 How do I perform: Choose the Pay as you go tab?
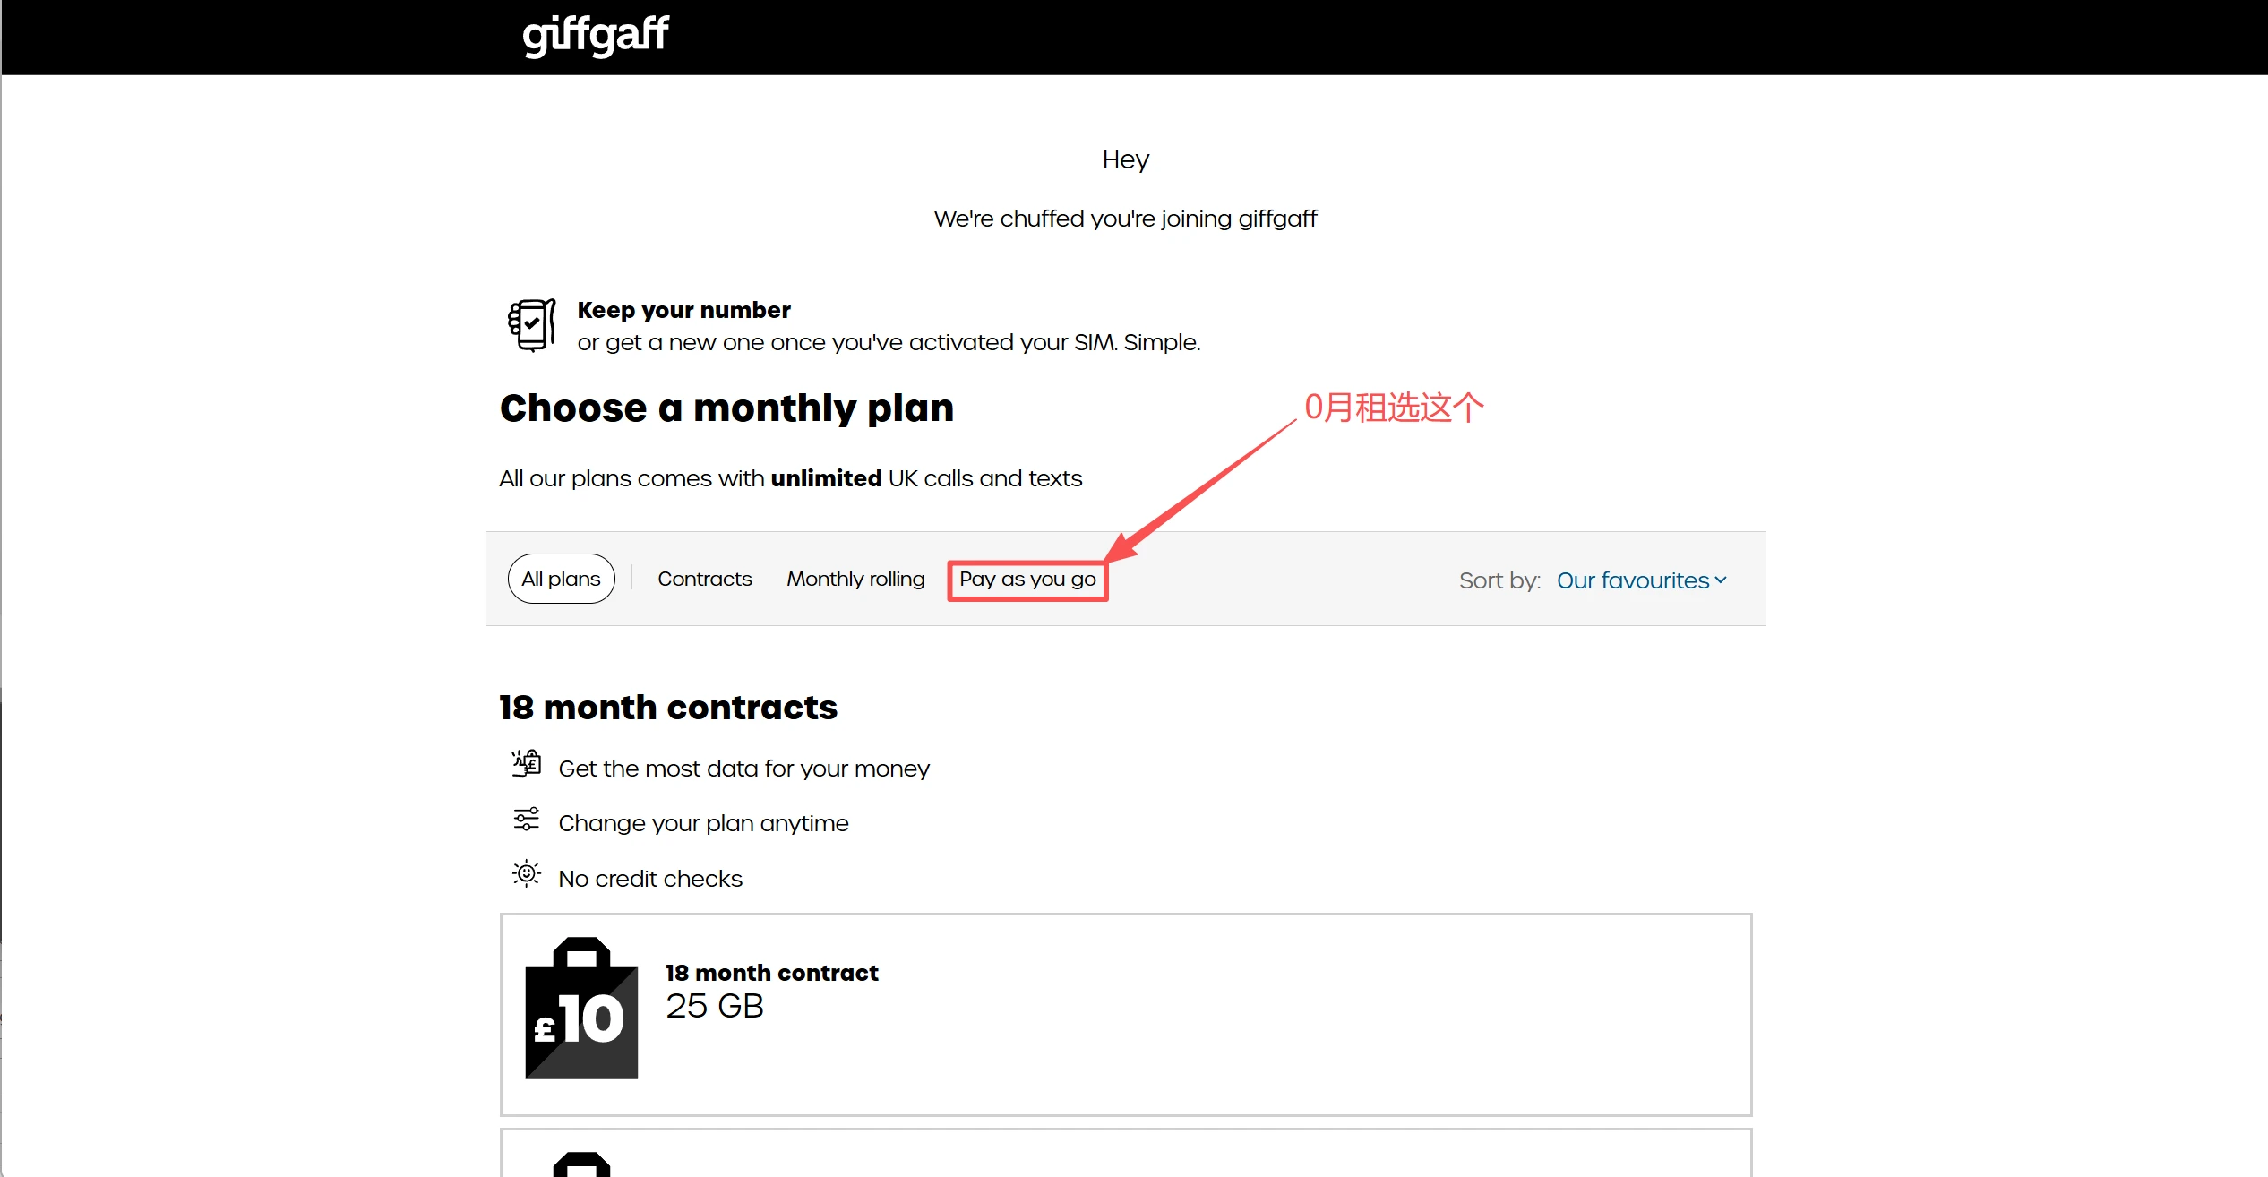[1027, 580]
